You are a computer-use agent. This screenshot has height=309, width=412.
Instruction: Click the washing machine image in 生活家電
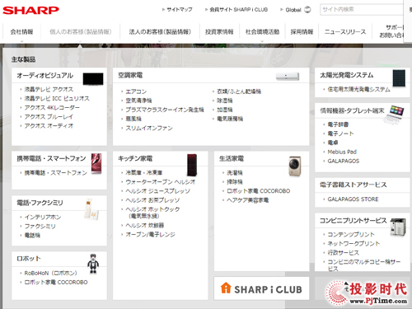[x=294, y=166]
